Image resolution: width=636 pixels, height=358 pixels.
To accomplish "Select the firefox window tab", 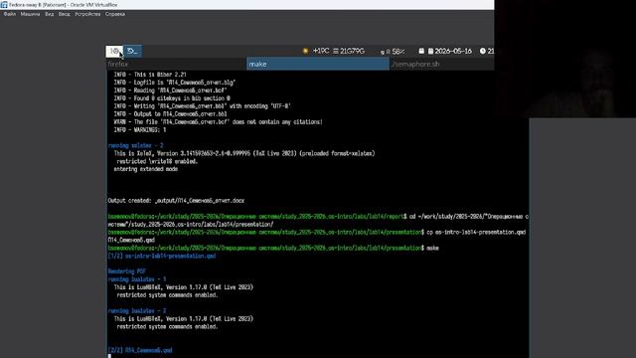I will pos(176,64).
